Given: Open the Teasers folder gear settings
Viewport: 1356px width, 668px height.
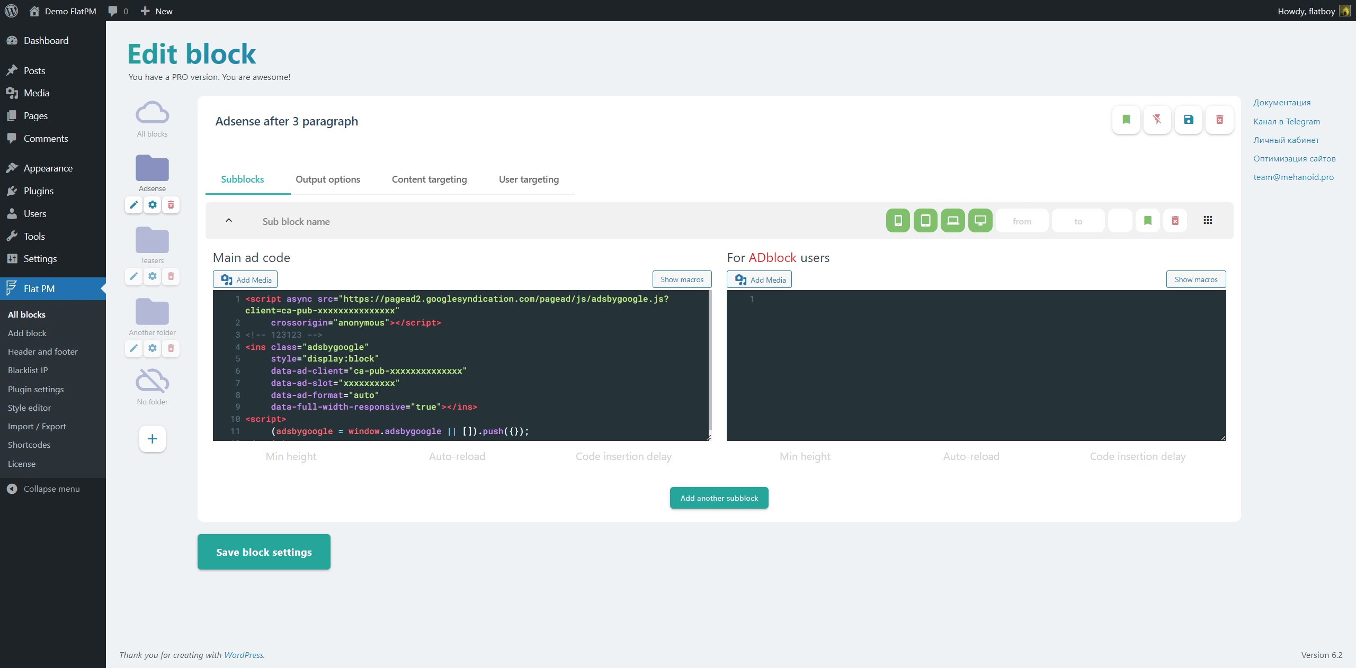Looking at the screenshot, I should click(153, 276).
